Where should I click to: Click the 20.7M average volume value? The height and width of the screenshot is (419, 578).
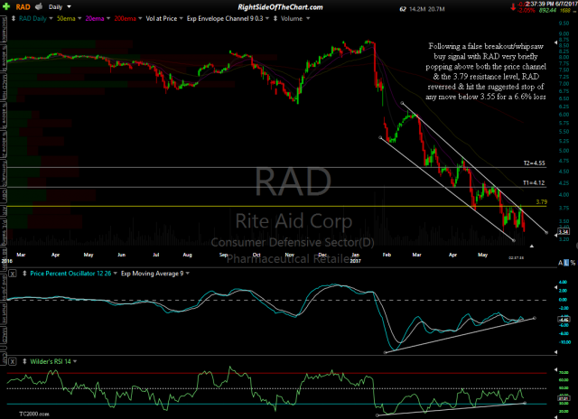pyautogui.click(x=436, y=9)
